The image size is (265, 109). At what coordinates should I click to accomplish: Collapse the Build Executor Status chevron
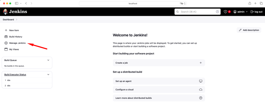click(x=48, y=75)
